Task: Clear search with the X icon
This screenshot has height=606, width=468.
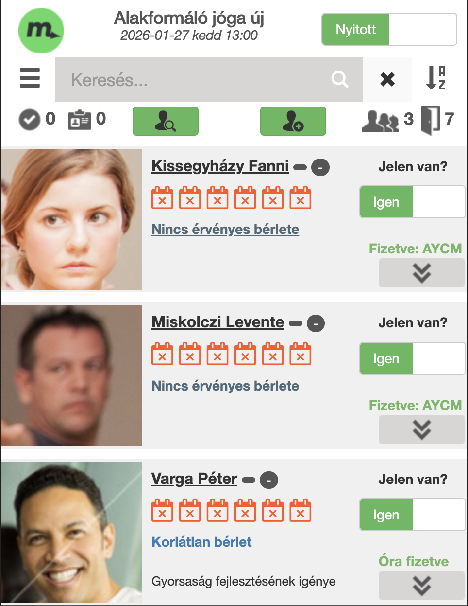Action: click(387, 79)
